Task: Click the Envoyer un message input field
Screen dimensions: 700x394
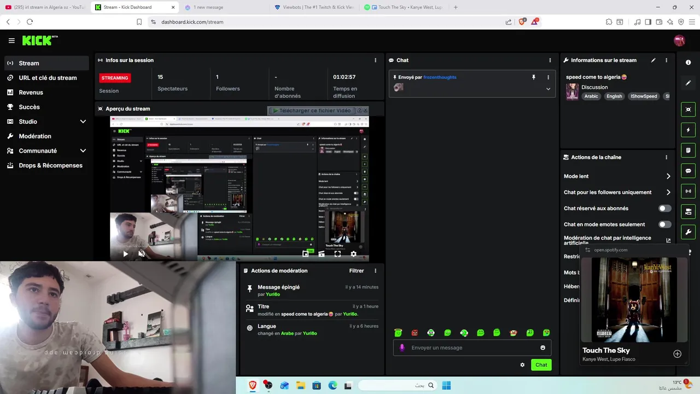Action: 472,347
